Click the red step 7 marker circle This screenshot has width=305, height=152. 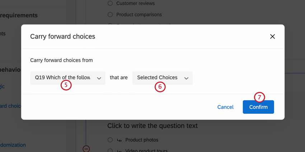[259, 97]
